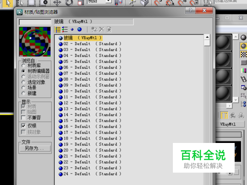Select the object selection arrow tool
Viewport: 247px width, 185px height.
click(8, 3)
